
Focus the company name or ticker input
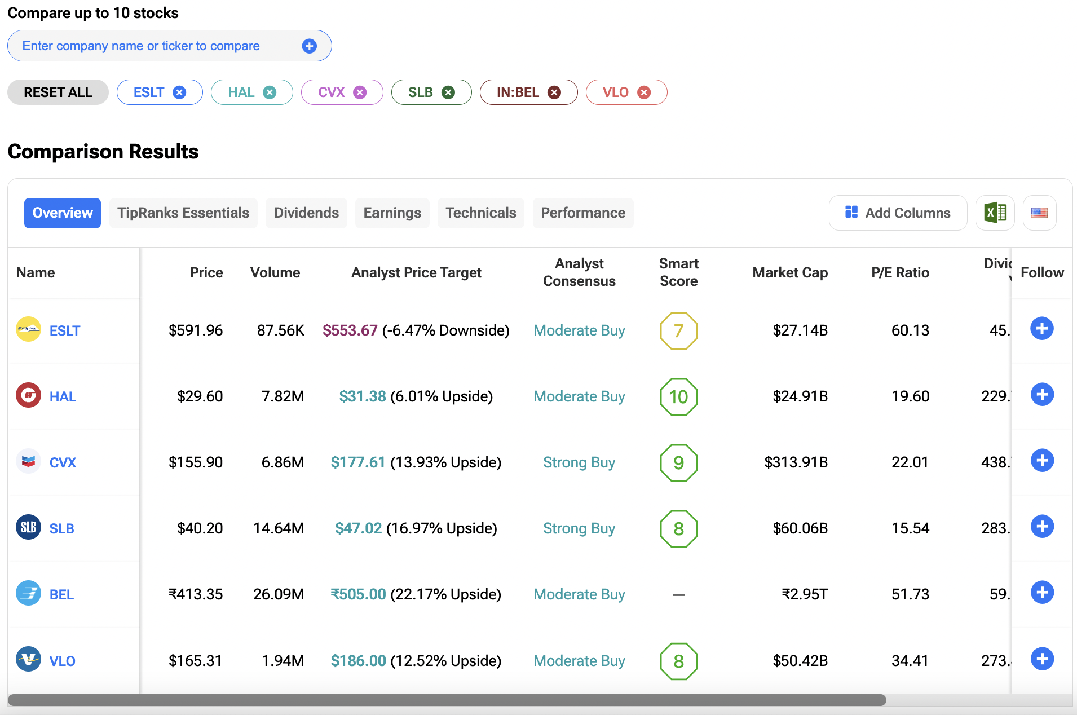pos(158,46)
